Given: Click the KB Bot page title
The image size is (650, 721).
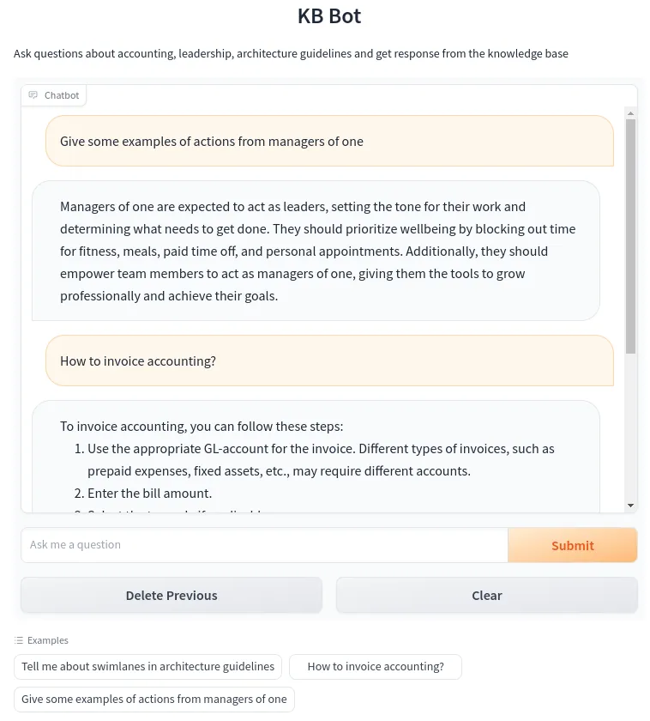Looking at the screenshot, I should point(328,15).
